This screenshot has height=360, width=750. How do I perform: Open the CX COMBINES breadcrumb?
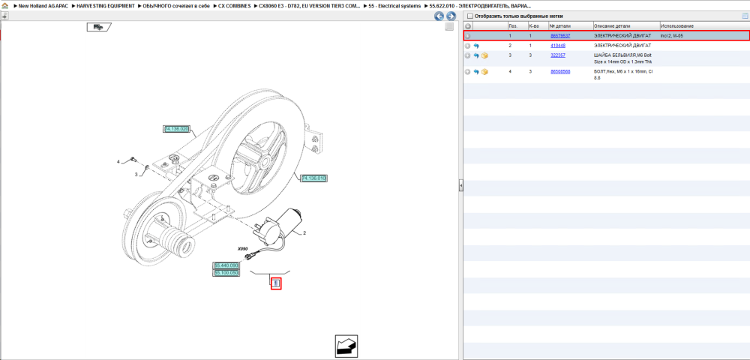pyautogui.click(x=234, y=6)
